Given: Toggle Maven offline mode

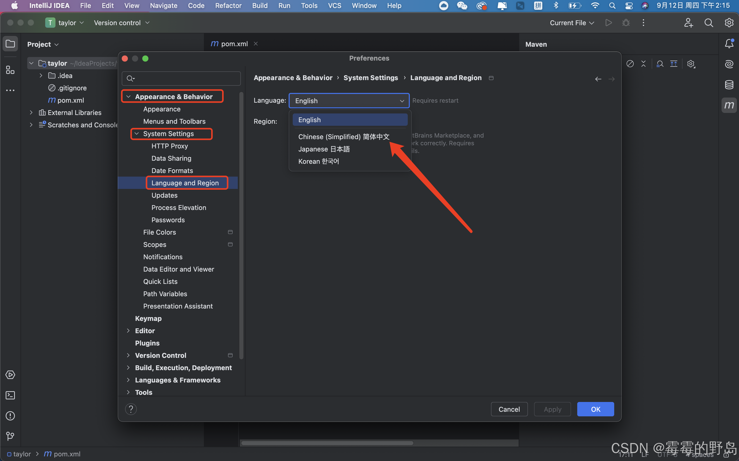Looking at the screenshot, I should point(630,64).
